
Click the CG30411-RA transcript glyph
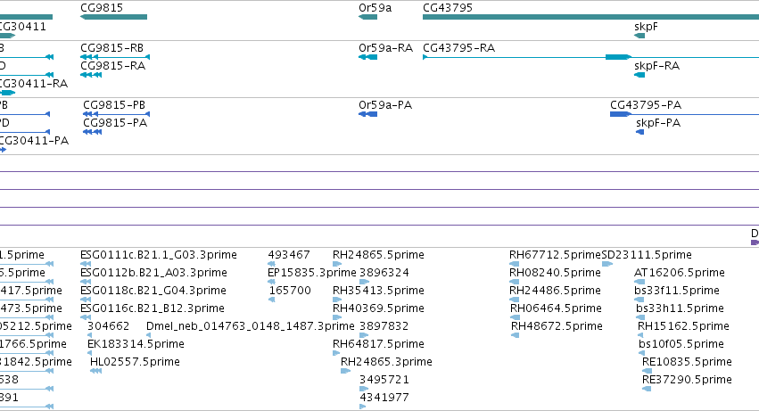pyautogui.click(x=8, y=93)
